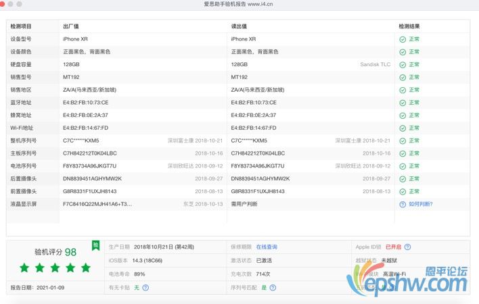Click the 检测结果 column header
The image size is (479, 304).
[x=409, y=26]
